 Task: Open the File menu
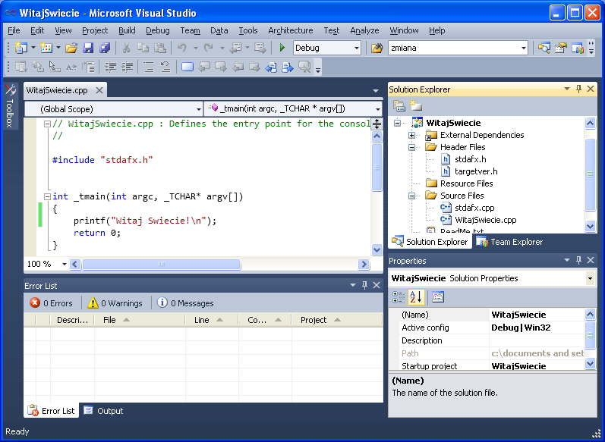click(14, 30)
